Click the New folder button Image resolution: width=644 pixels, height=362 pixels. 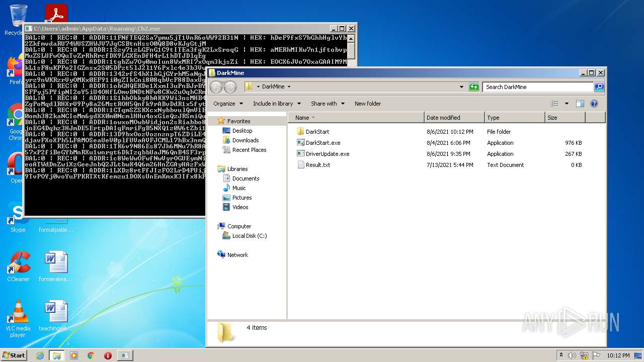[368, 104]
